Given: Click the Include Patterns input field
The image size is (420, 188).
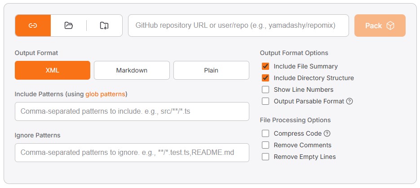Looking at the screenshot, I should tap(132, 111).
